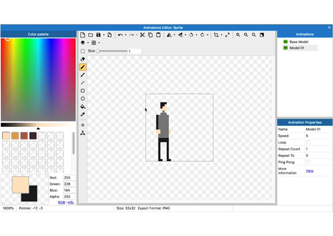Save the sprite with the floppy disk icon
The width and height of the screenshot is (333, 236).
pos(98,35)
